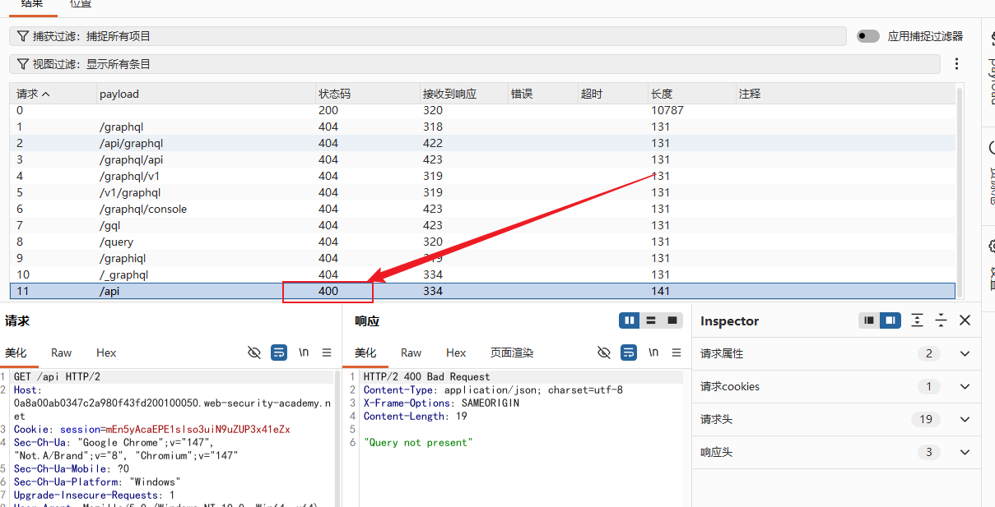Select the /gql payload row
This screenshot has height=507, width=995.
click(x=482, y=225)
